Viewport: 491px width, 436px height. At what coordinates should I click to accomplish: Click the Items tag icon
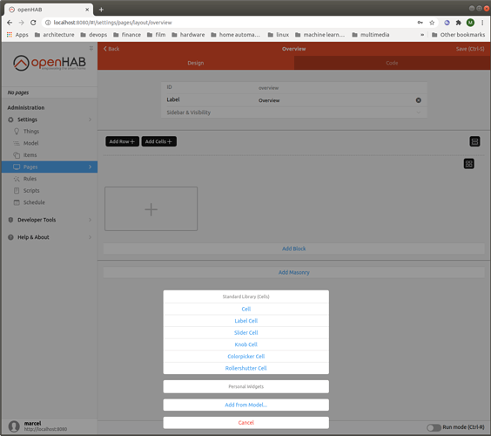pyautogui.click(x=17, y=155)
